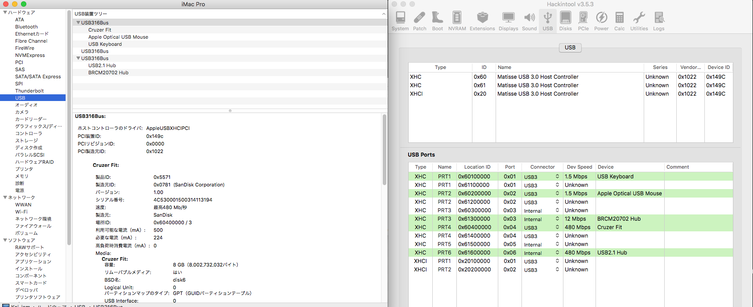The height and width of the screenshot is (307, 753).
Task: Select the NVRAM toolbar icon
Action: (x=457, y=21)
